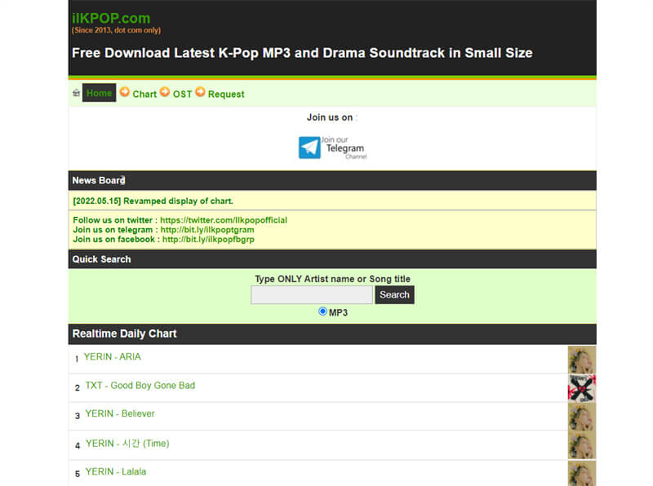Screen dimensions: 653x486
Task: Click the News Board heading
Action: 99,180
